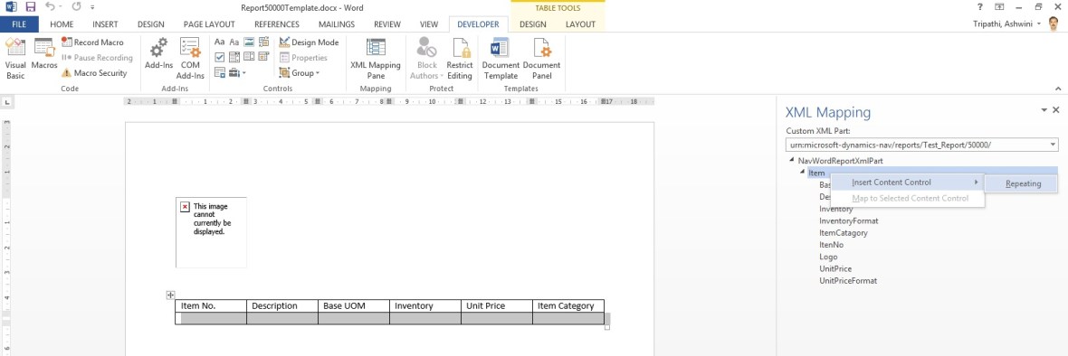Switch to PAGE LAYOUT tab
1068x356 pixels.
click(209, 24)
